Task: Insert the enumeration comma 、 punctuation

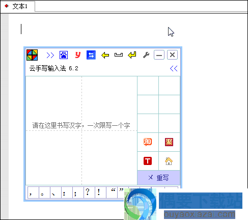Action: pos(56,193)
